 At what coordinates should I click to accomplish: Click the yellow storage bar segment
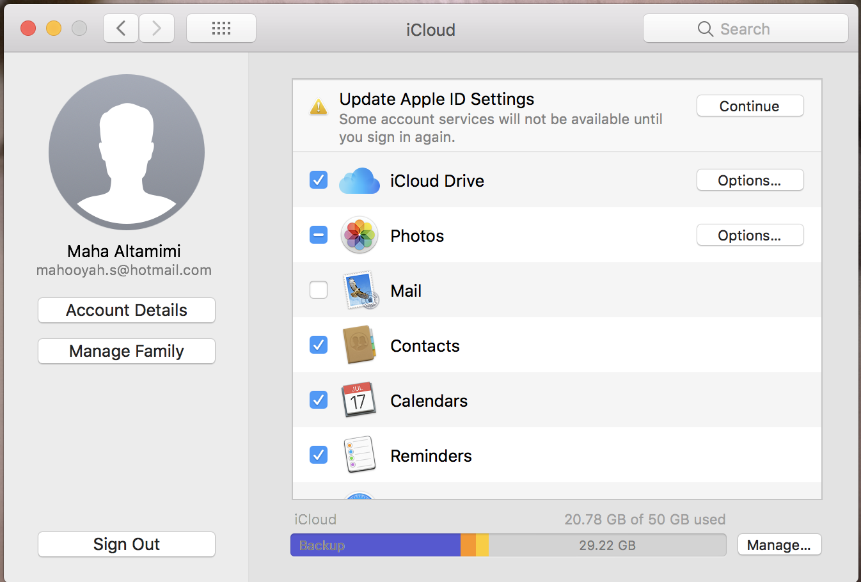tap(482, 545)
